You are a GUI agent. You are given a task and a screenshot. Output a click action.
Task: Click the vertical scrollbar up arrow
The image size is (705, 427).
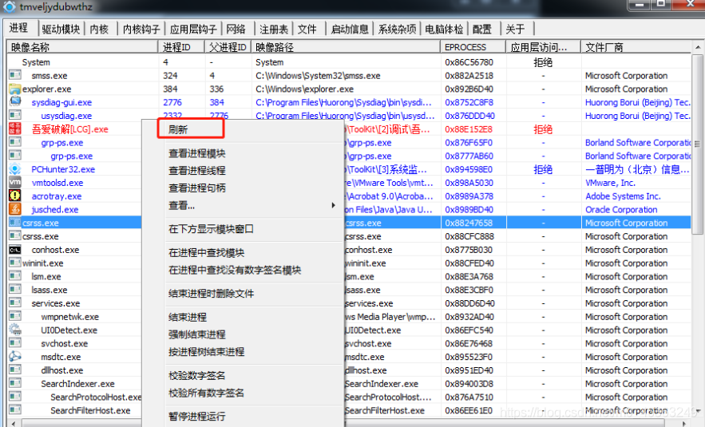(697, 47)
